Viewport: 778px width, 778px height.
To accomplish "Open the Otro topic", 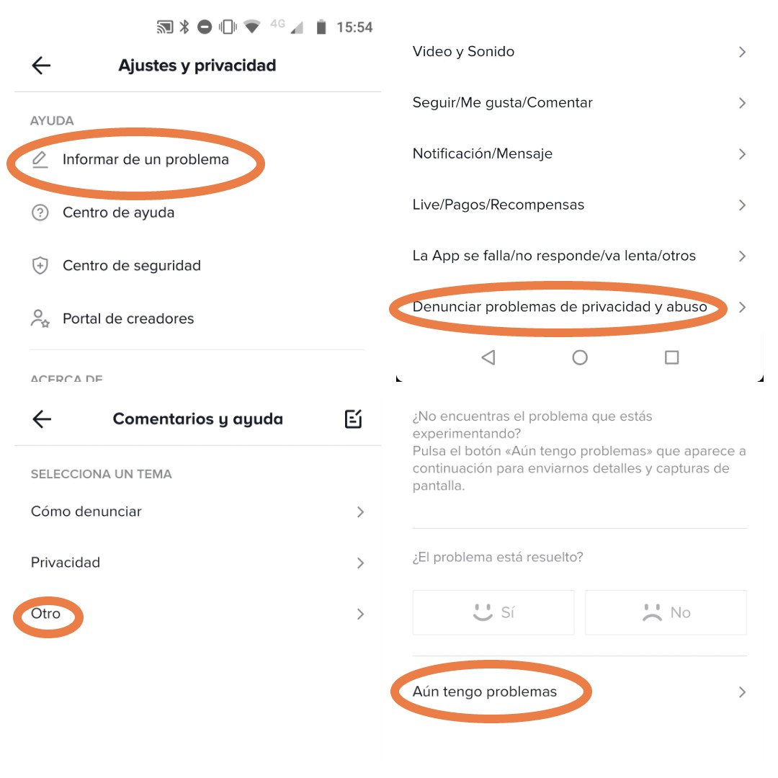I will 197,614.
